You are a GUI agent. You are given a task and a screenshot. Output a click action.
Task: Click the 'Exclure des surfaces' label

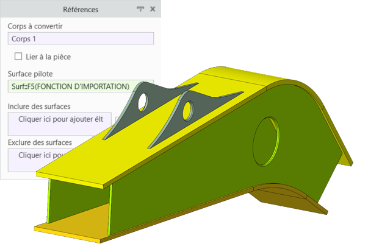click(40, 142)
